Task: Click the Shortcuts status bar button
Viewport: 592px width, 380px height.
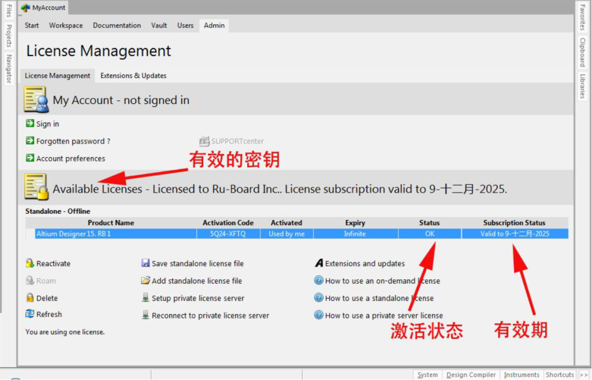Action: tap(560, 375)
